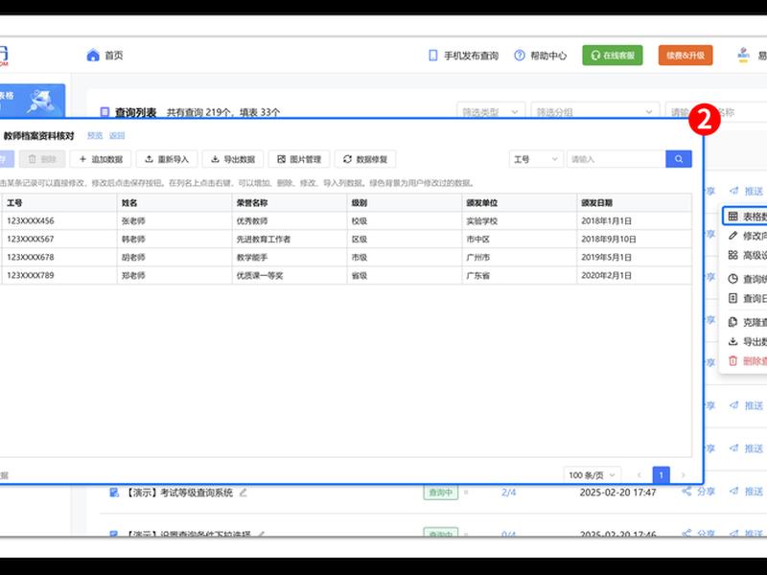Viewport: 767px width, 575px height.
Task: Open 手机发布查询 in top bar
Action: [x=463, y=56]
